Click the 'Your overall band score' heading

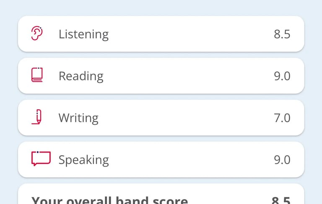tap(110, 200)
